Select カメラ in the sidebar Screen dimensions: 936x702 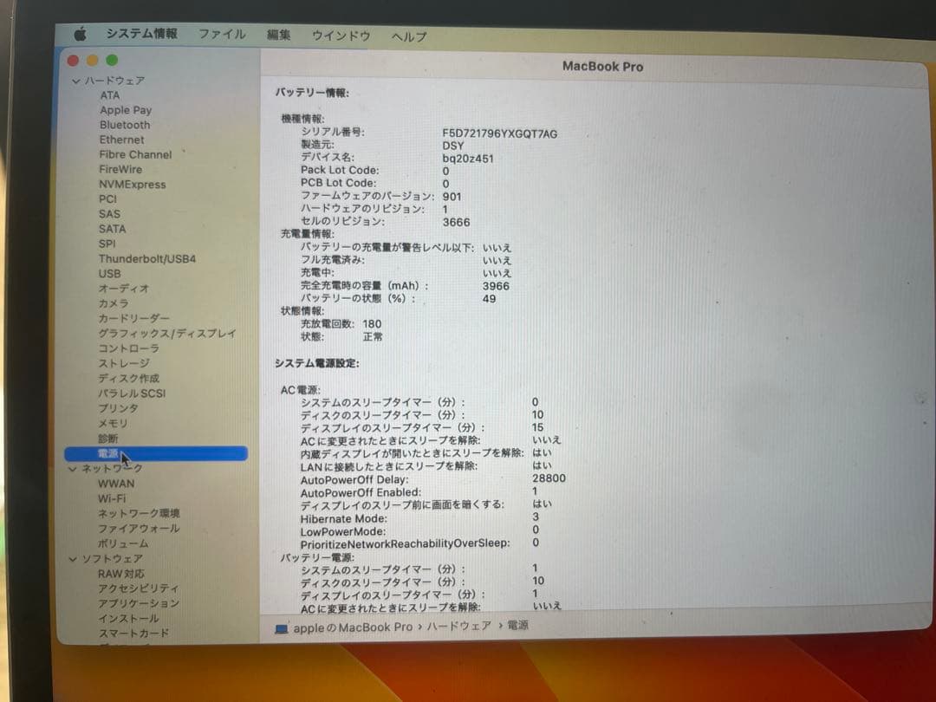pos(114,304)
